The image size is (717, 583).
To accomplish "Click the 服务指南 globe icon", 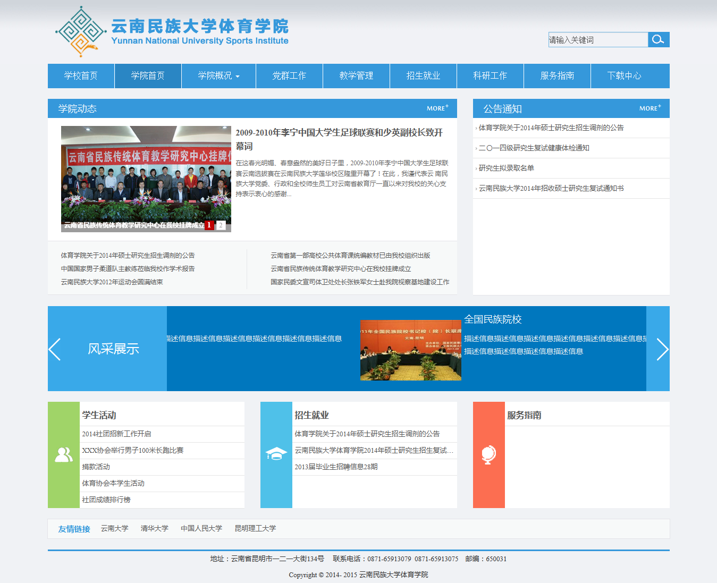I will coord(488,455).
